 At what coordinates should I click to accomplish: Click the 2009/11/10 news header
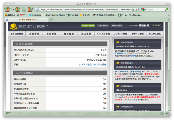137,107
